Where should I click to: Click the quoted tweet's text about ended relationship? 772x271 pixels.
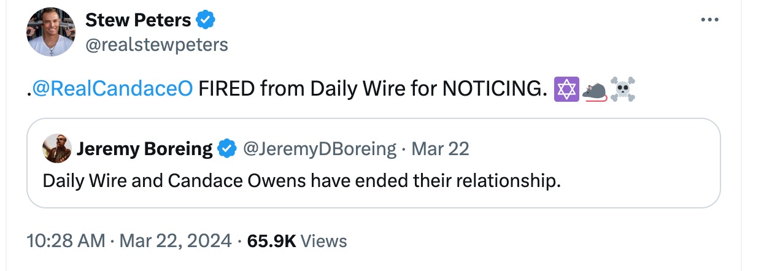(302, 181)
